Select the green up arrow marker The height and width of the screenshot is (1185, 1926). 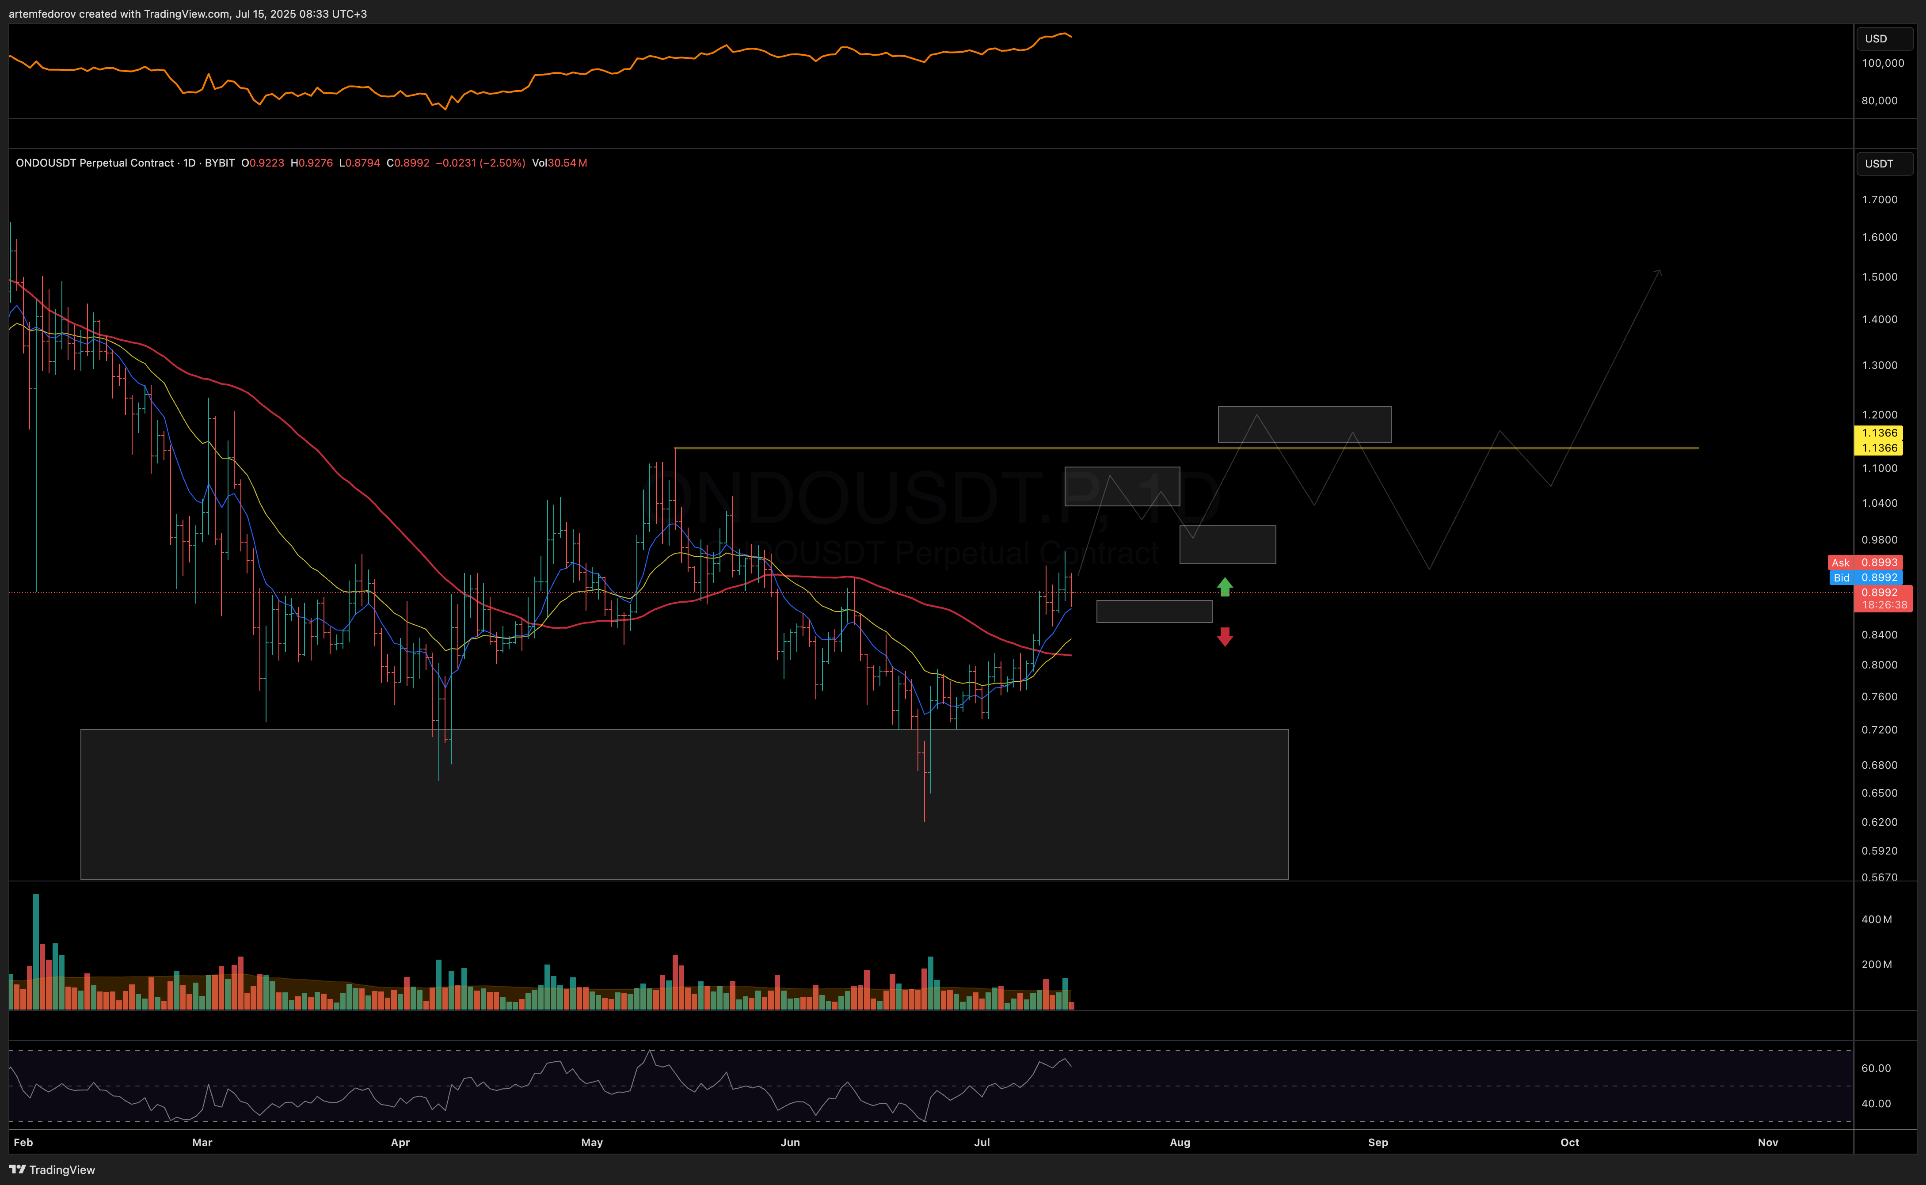pyautogui.click(x=1225, y=587)
